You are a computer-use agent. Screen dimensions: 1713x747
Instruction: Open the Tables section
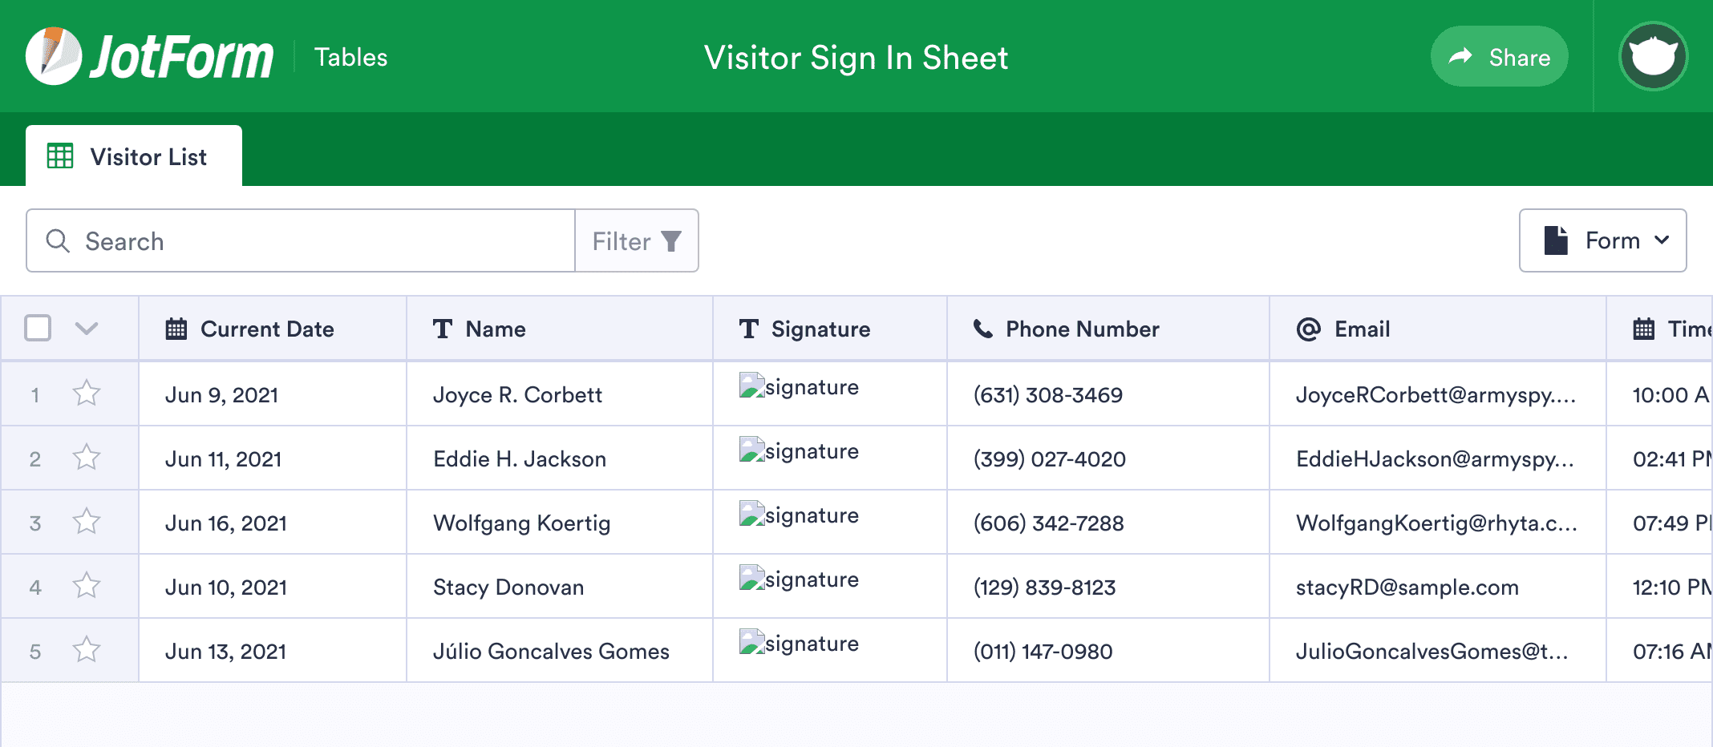[350, 56]
